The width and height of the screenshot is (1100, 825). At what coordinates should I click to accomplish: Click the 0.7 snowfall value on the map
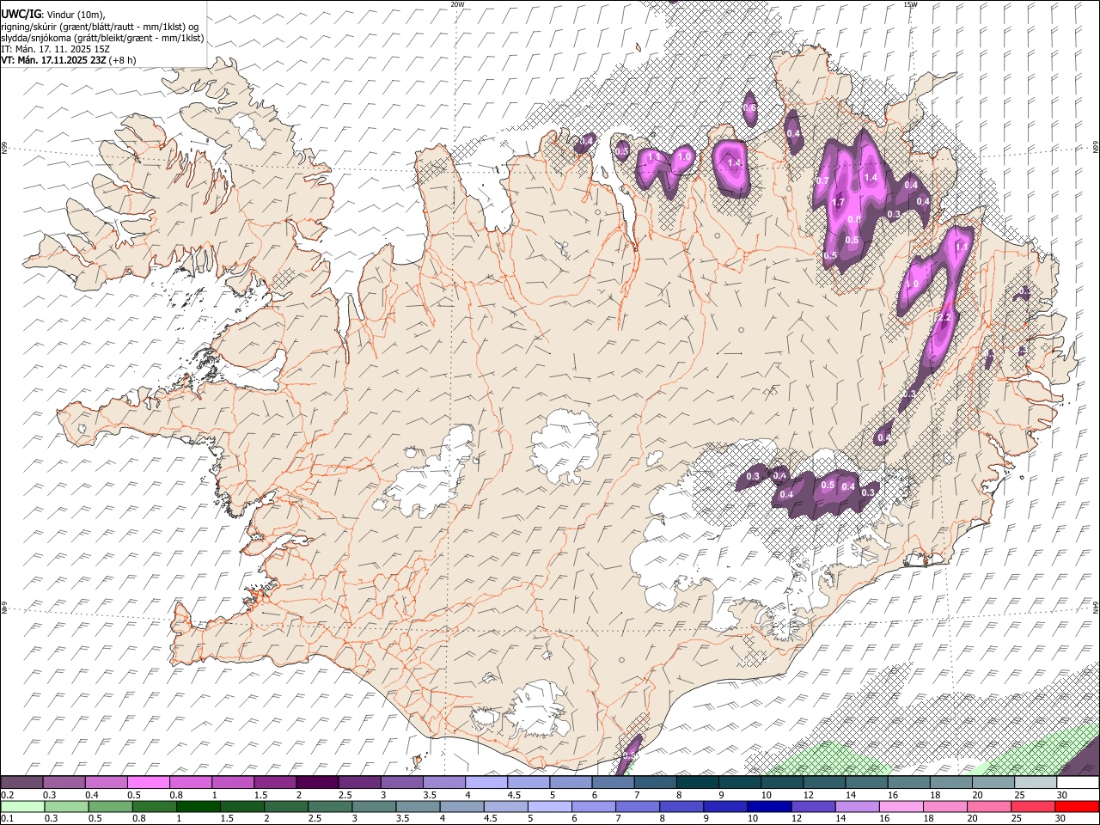pyautogui.click(x=822, y=181)
